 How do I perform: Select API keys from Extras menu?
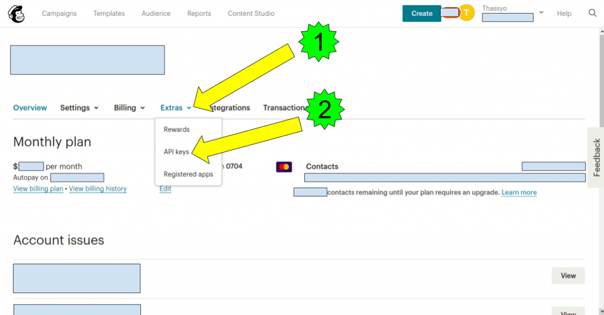pos(176,152)
